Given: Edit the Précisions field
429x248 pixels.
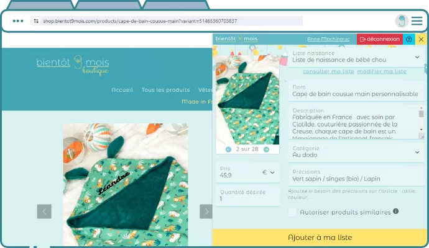Looking at the screenshot, I should tap(356, 175).
